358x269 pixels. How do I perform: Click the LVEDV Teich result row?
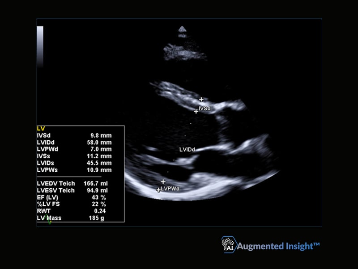72,183
